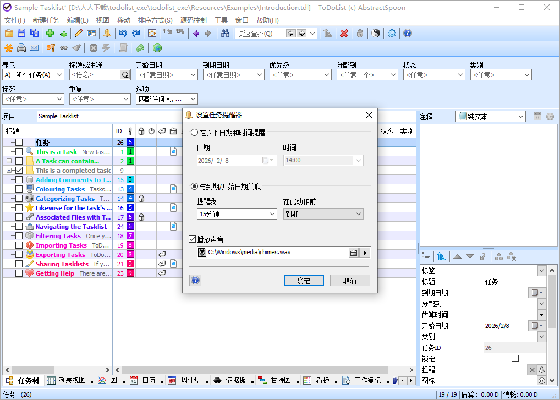Select the reminder bell toolbar icon
The height and width of the screenshot is (400, 560).
pyautogui.click(x=107, y=33)
